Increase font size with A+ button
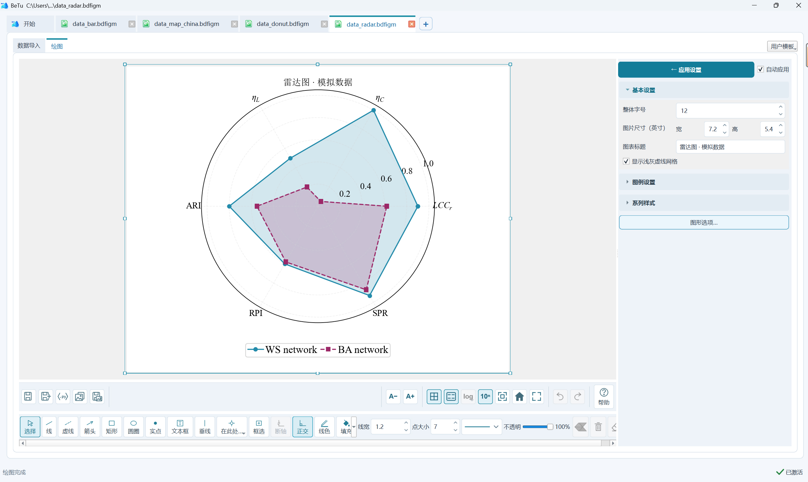808x482 pixels. click(x=410, y=396)
